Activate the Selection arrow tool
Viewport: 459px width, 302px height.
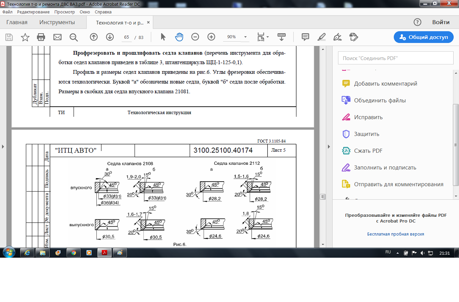163,37
